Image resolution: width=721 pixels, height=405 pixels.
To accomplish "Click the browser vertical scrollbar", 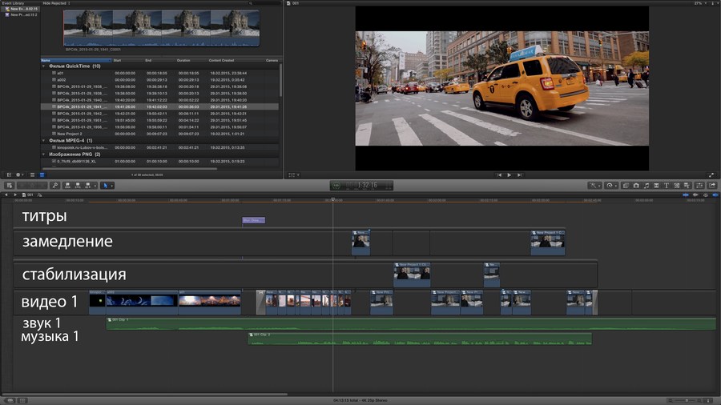I will point(280,80).
